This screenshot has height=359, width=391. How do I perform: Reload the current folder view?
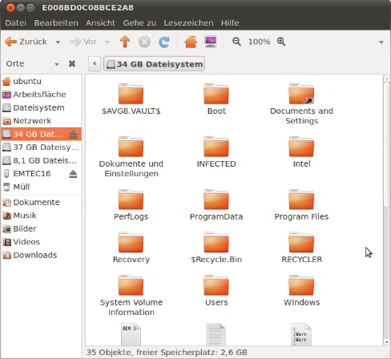pyautogui.click(x=164, y=42)
